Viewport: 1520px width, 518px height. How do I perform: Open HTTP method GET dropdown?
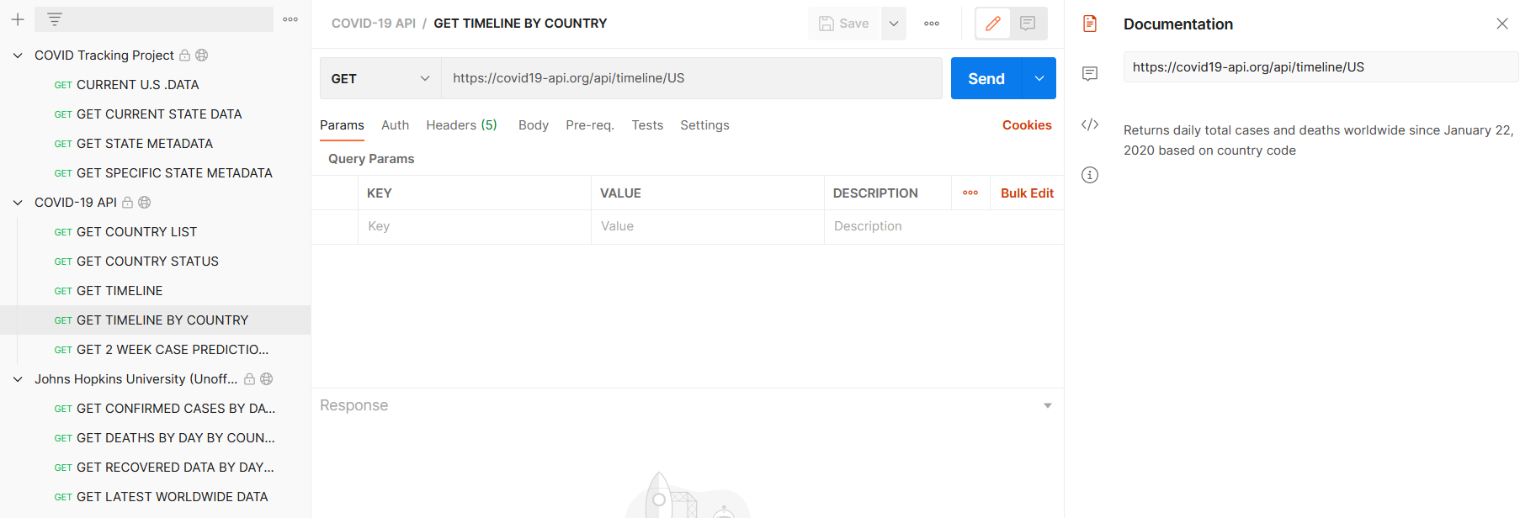click(x=380, y=78)
